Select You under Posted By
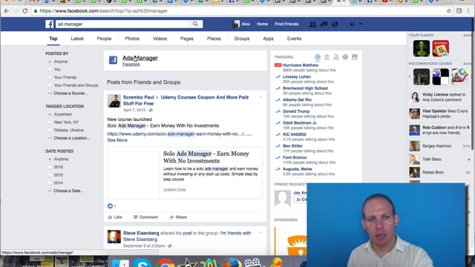 (x=50, y=69)
